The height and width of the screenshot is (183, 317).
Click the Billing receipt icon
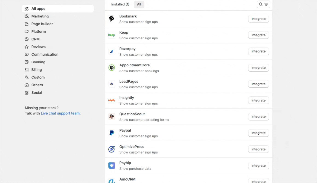27,70
